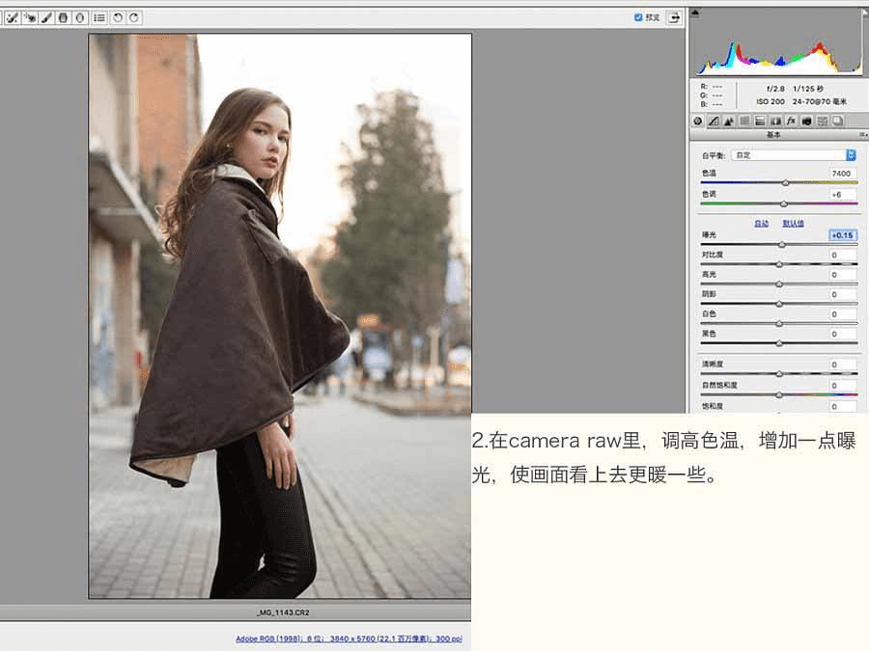
Task: Open the Camera Raw preferences list icon
Action: click(99, 17)
